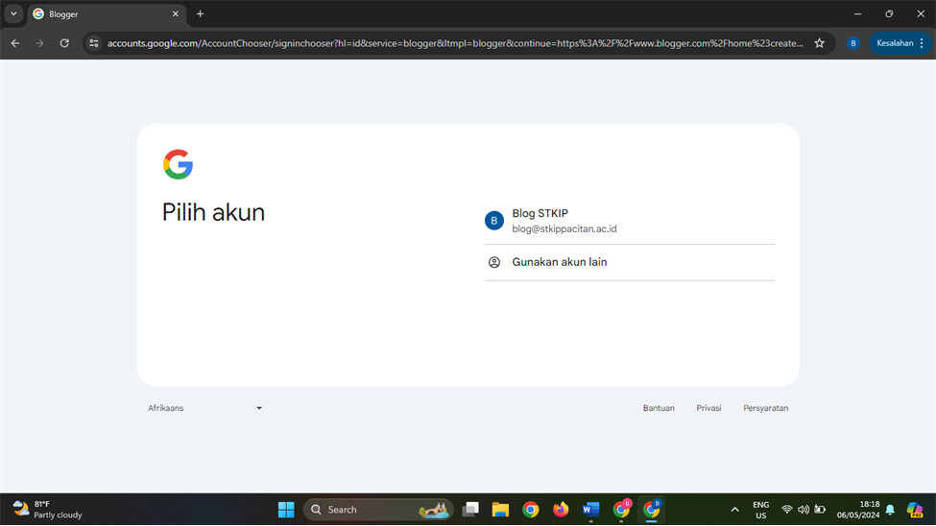Click the taskbar Search box

coord(378,510)
